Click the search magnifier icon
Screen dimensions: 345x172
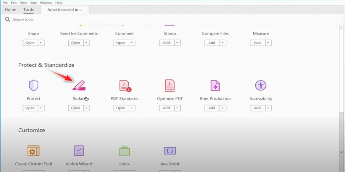pos(8,20)
